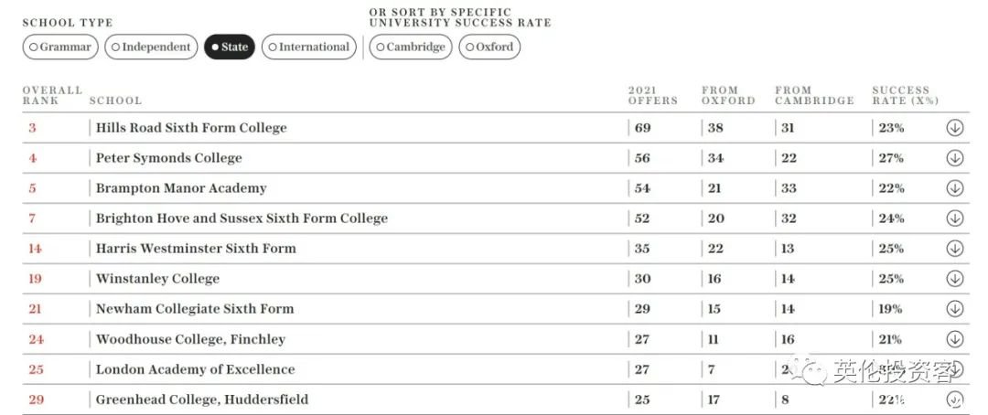Click the circled arrow beside Brampton Manor Academy
988x415 pixels.
pyautogui.click(x=954, y=188)
